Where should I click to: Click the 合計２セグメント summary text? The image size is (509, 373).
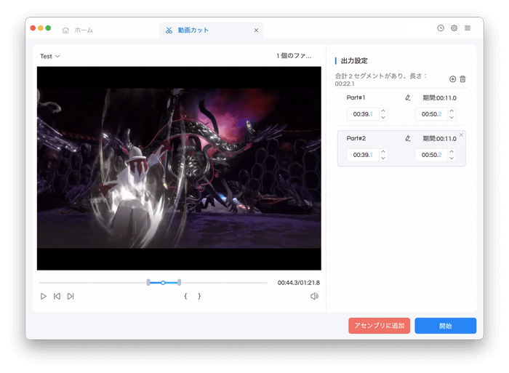click(x=381, y=79)
